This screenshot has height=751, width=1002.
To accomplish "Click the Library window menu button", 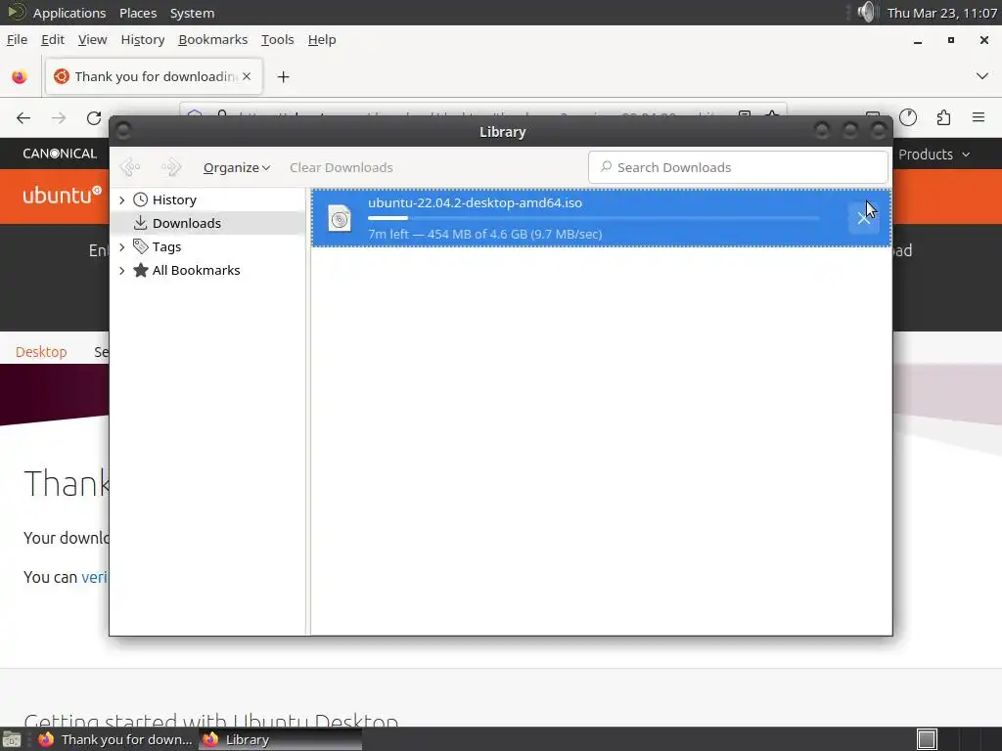I will tap(123, 131).
